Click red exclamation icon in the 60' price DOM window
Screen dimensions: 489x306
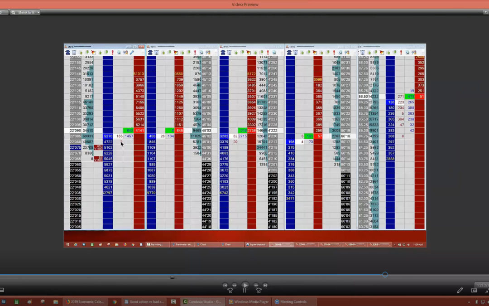point(334,53)
